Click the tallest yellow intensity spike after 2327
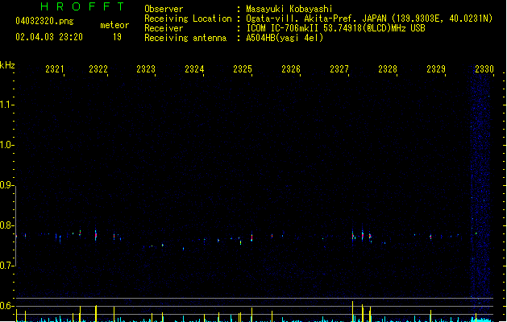 point(352,312)
